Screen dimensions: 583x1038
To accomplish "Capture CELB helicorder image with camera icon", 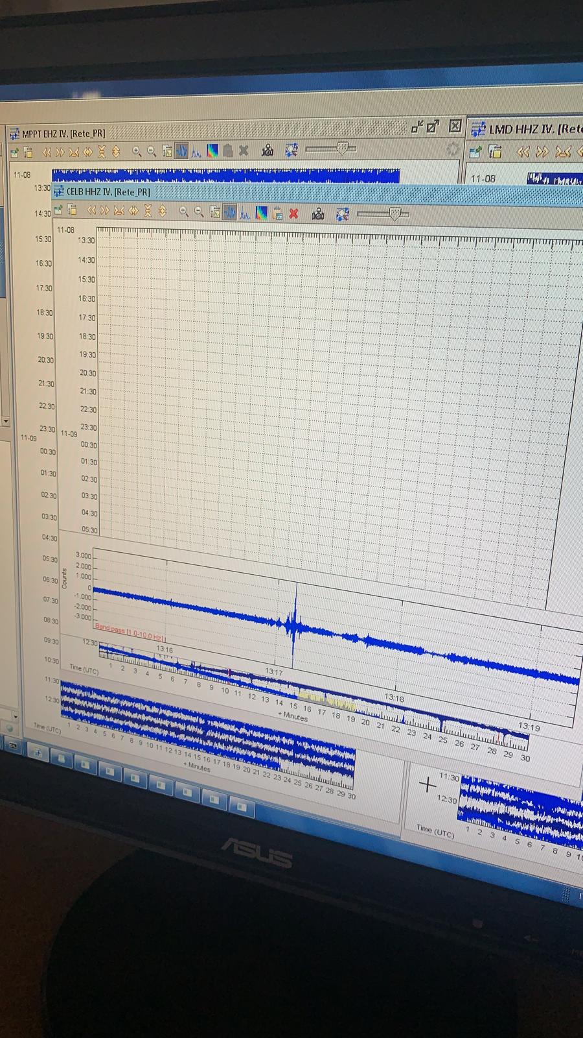I will 317,213.
